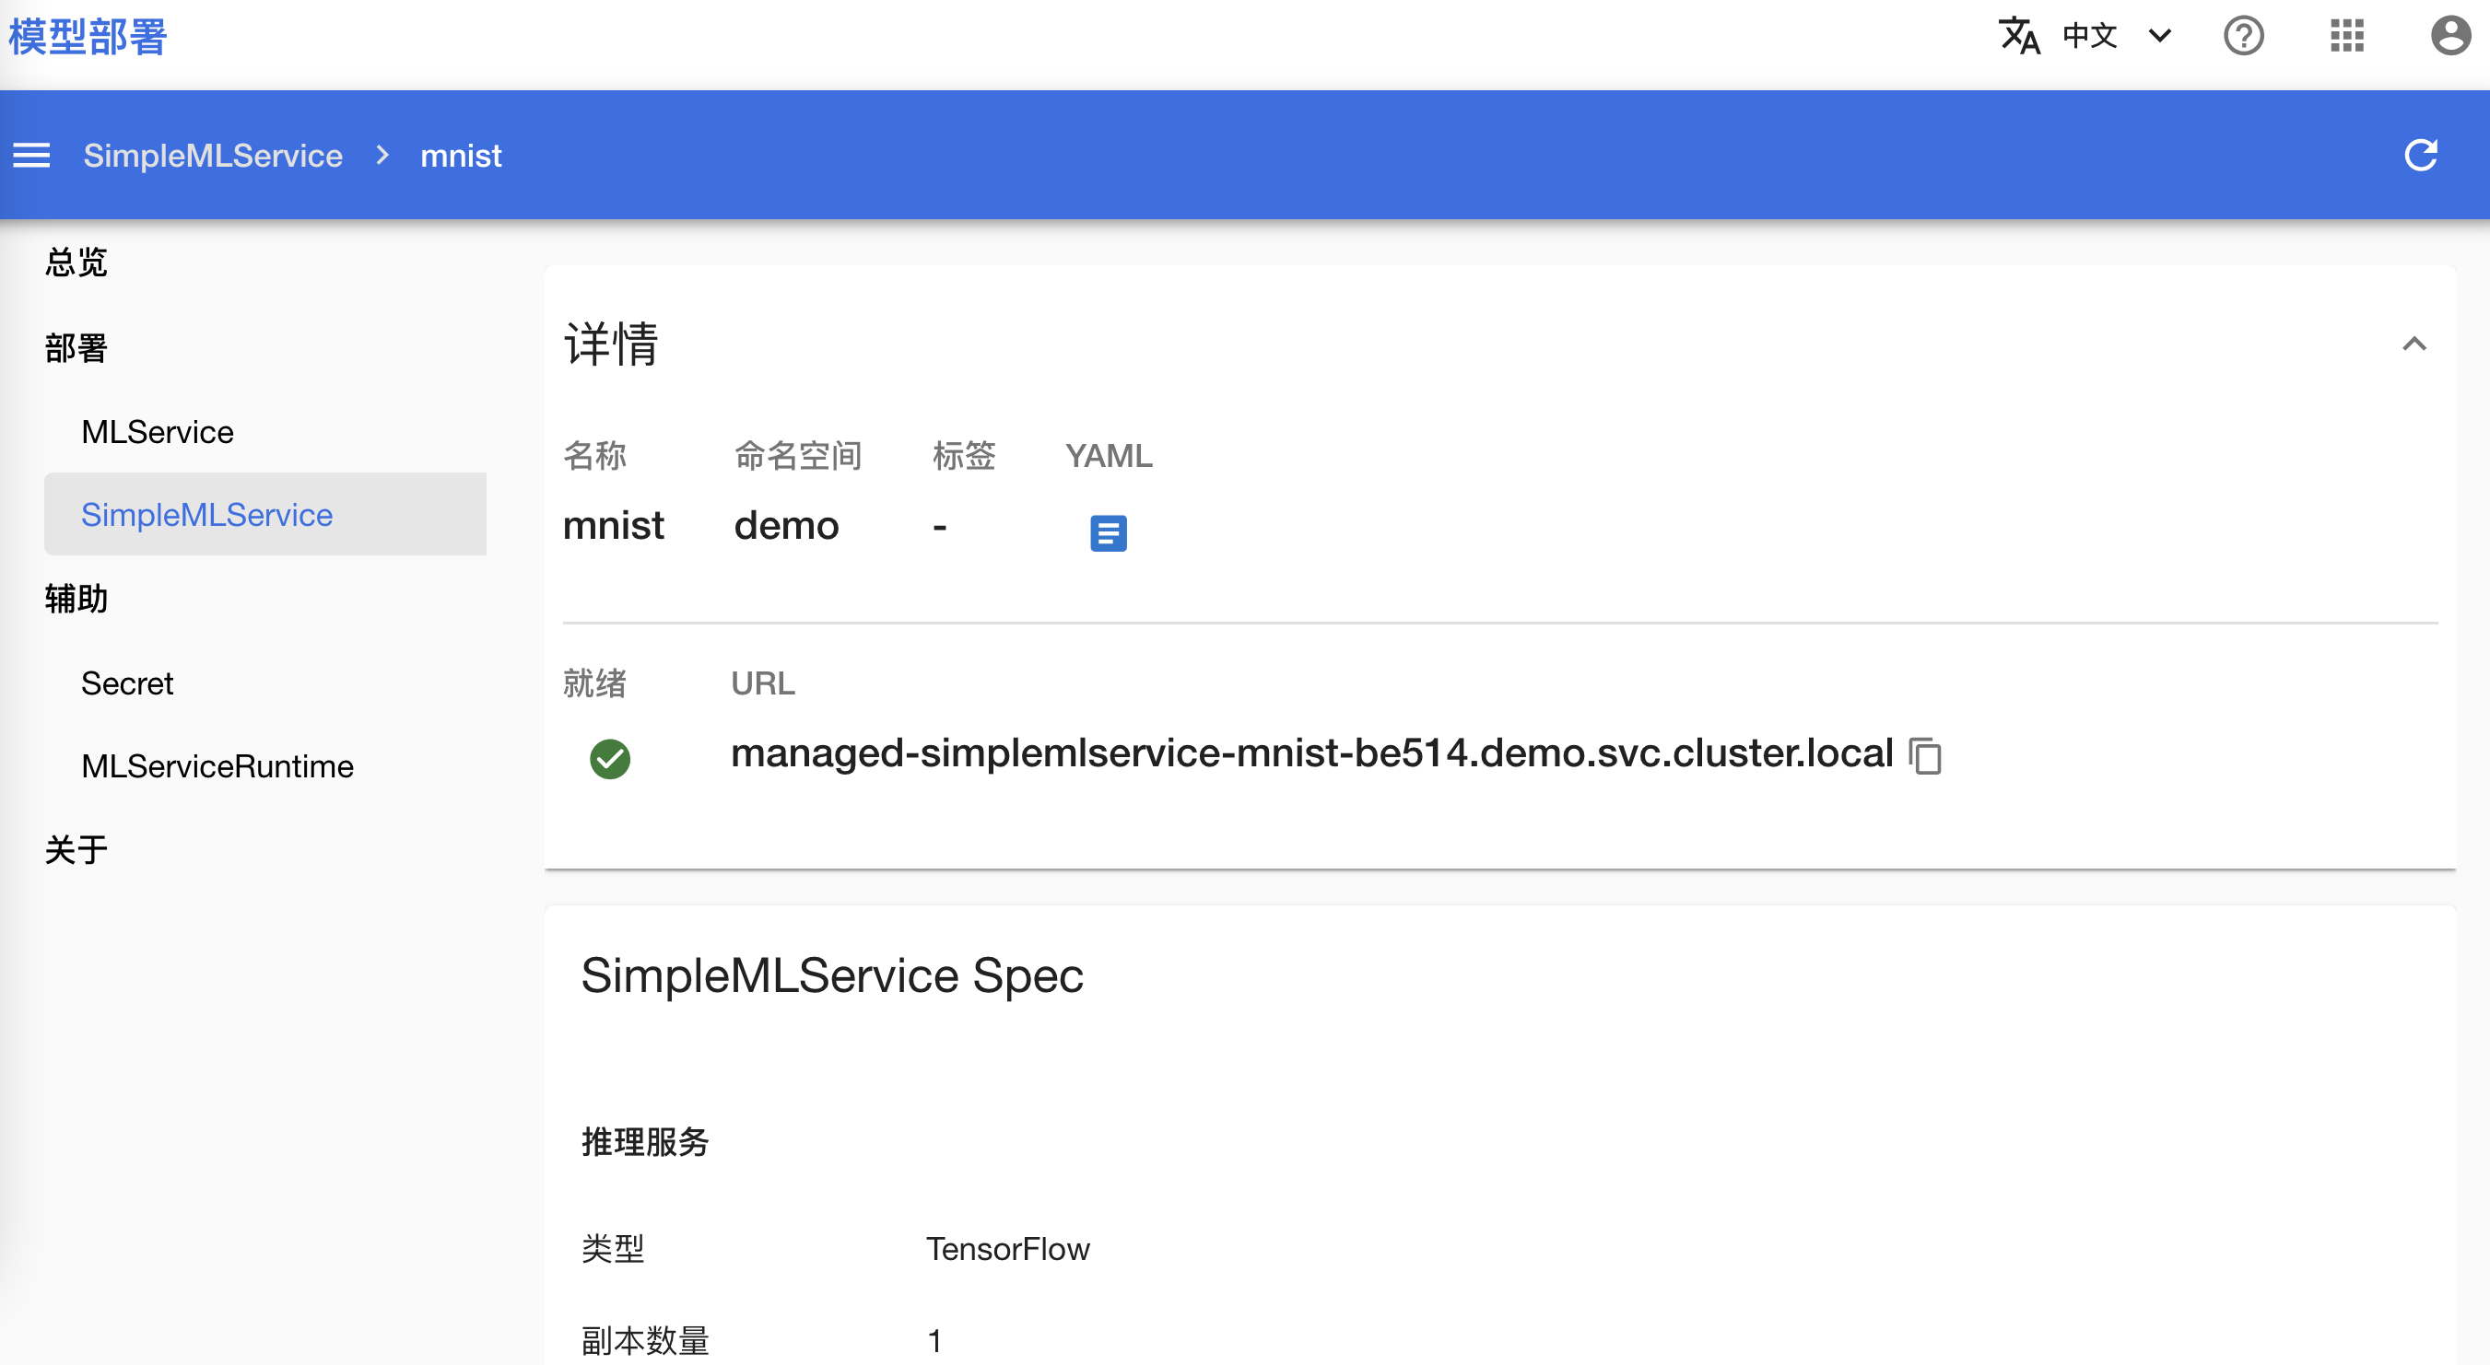
Task: Open Secret in the sidebar
Action: pyautogui.click(x=126, y=683)
